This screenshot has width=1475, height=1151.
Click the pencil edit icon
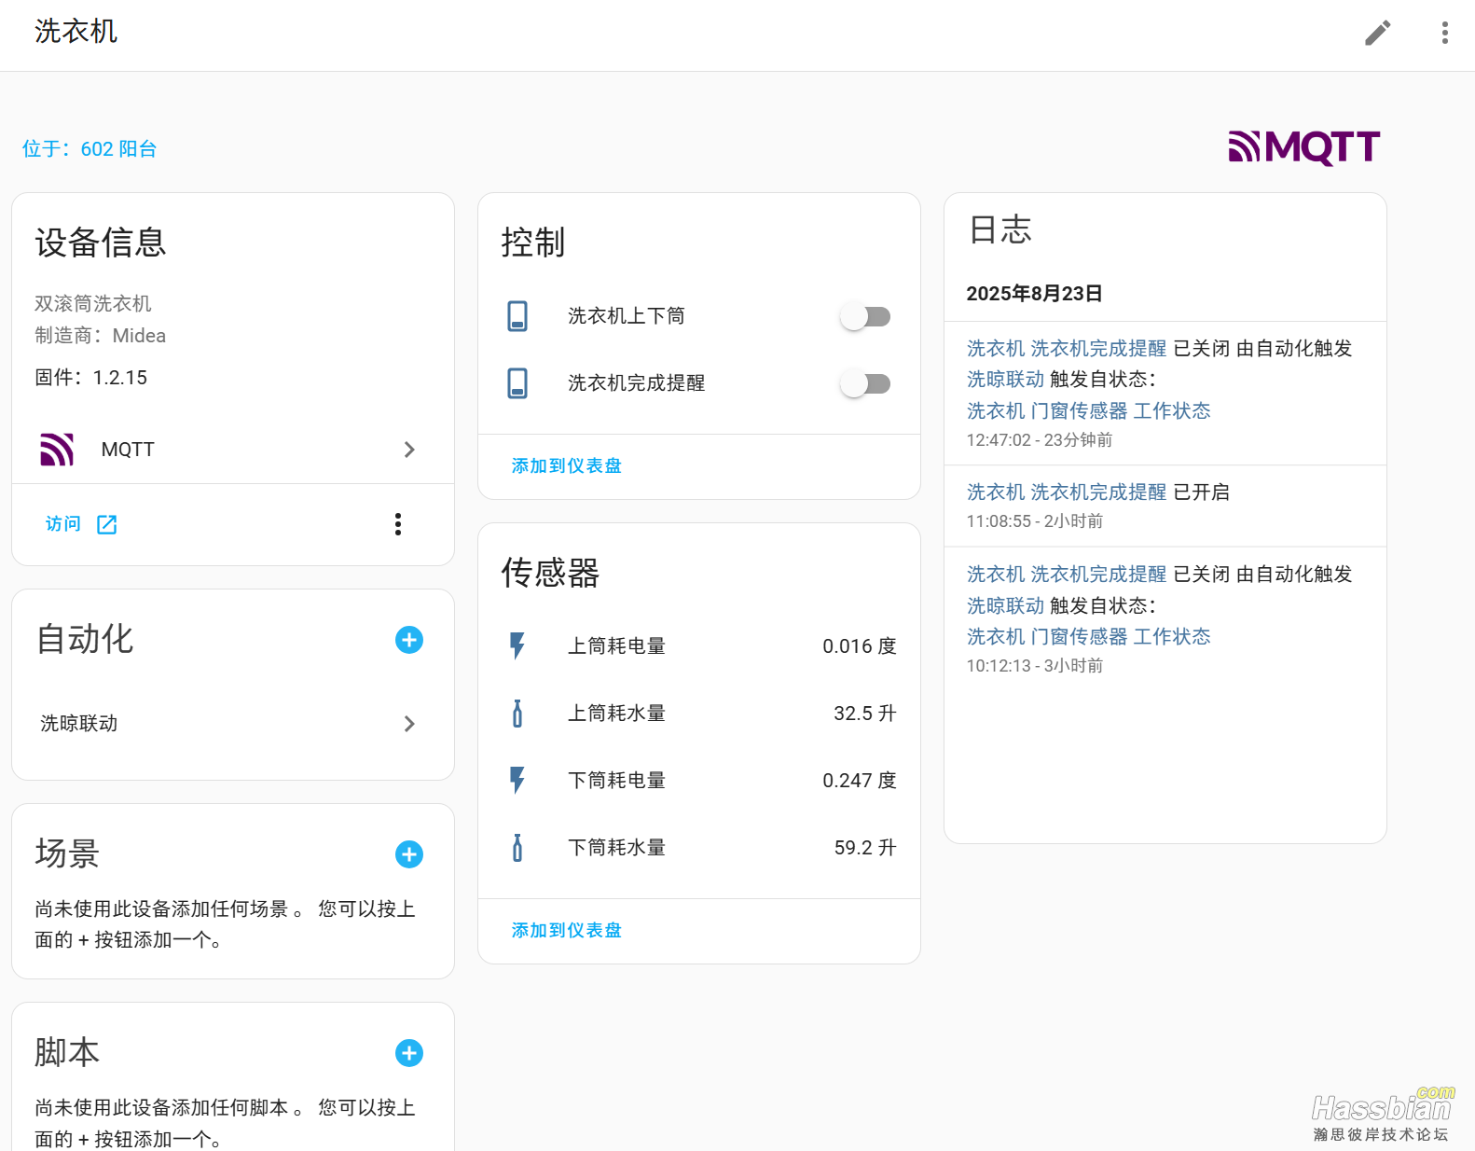pos(1377,33)
